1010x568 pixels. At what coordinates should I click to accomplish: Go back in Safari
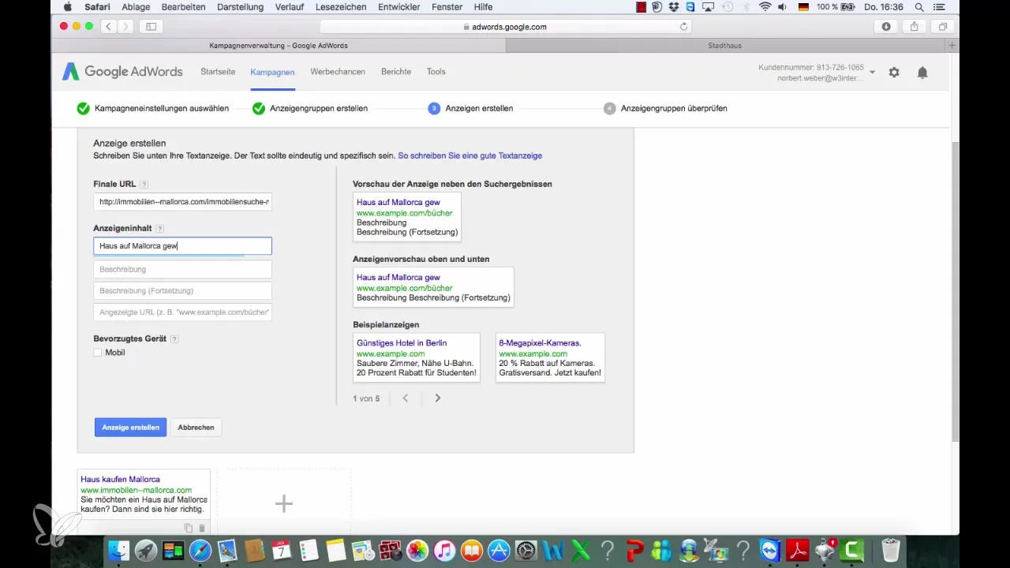(x=107, y=26)
